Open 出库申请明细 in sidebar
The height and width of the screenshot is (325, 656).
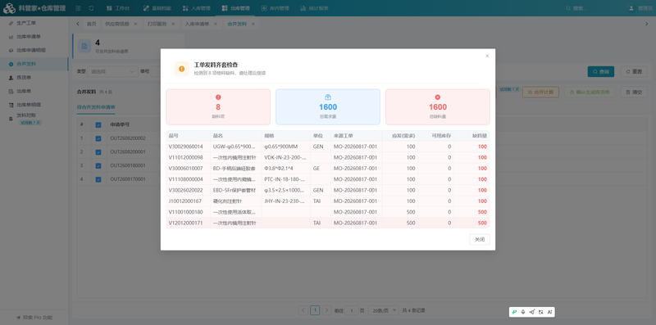34,50
